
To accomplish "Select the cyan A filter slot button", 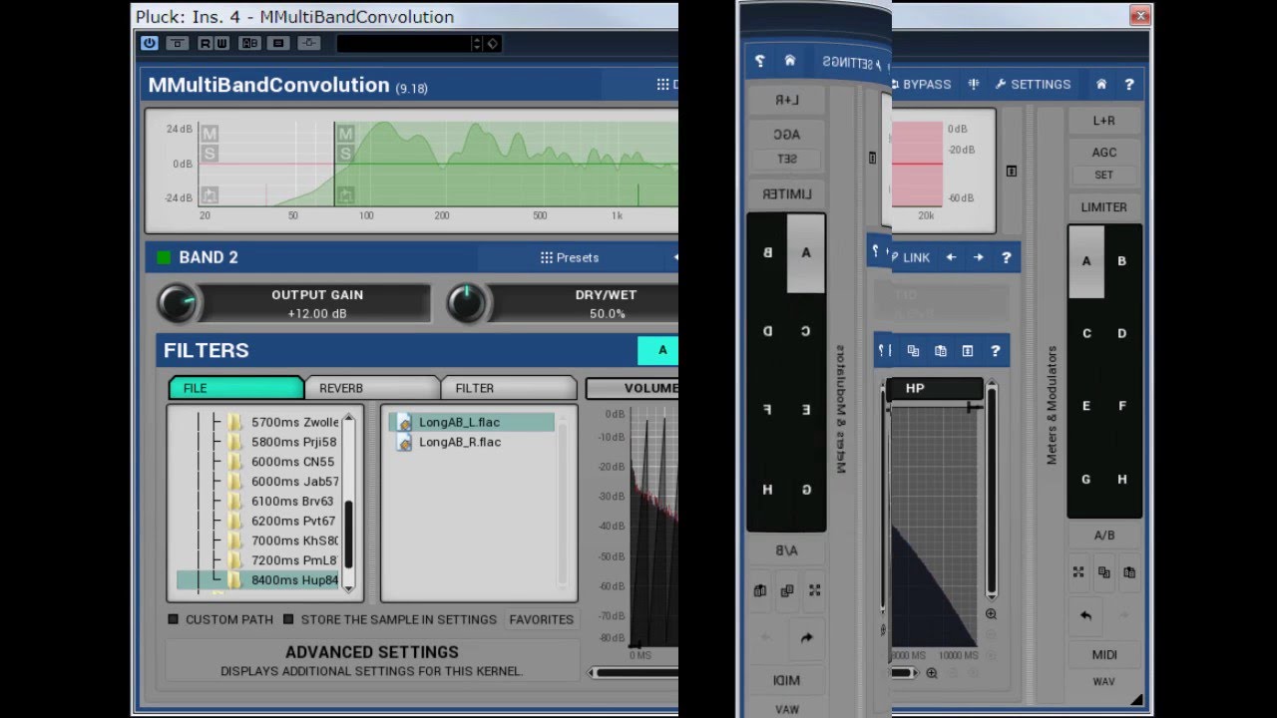I will pyautogui.click(x=657, y=350).
